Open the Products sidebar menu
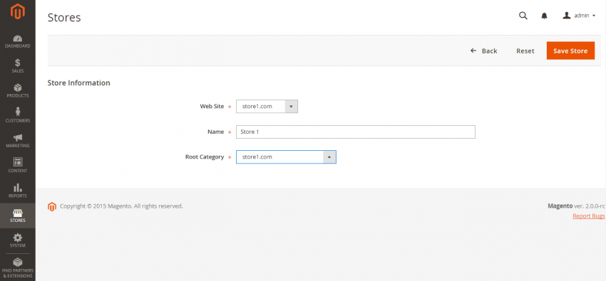 (x=17, y=91)
